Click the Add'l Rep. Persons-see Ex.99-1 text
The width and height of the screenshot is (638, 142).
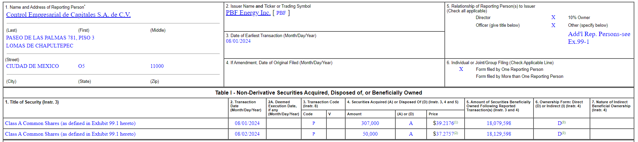pyautogui.click(x=599, y=38)
